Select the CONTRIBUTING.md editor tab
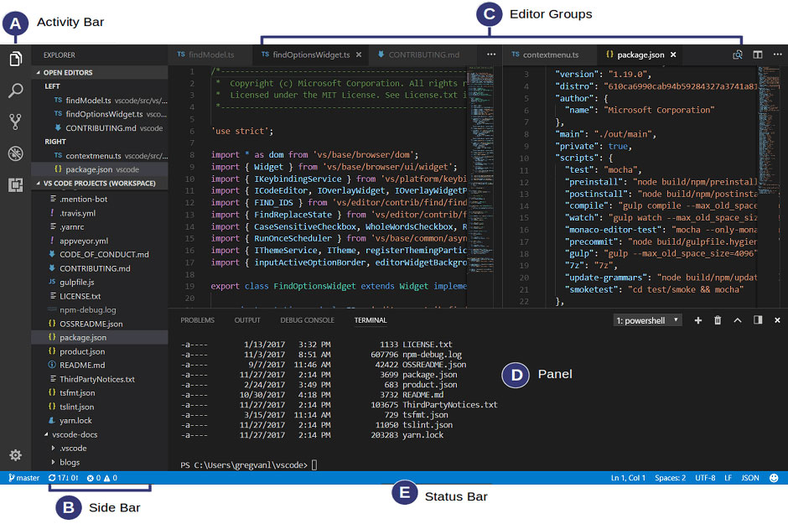 click(422, 54)
